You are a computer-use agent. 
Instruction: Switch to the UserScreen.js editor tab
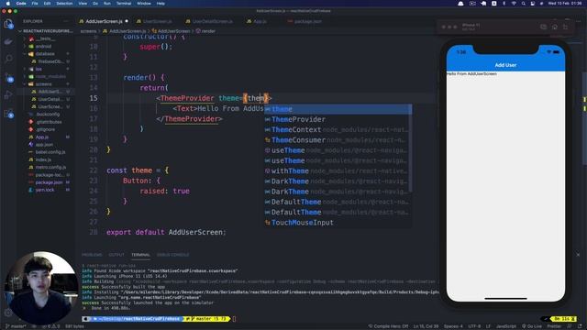pos(154,21)
